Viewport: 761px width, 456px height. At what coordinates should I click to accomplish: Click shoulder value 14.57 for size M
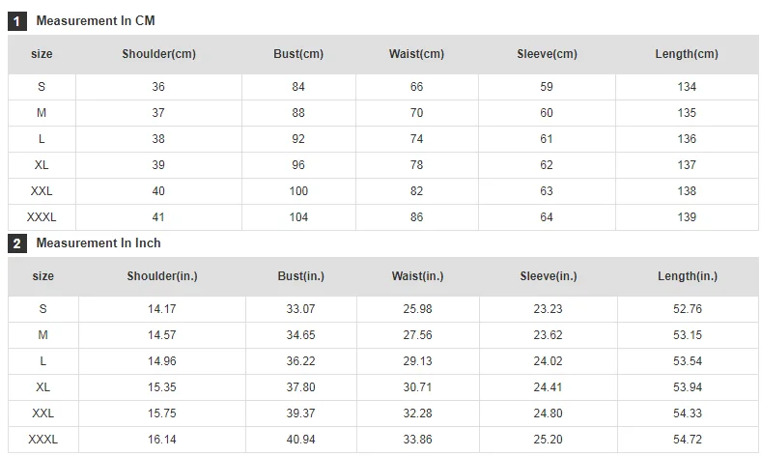[161, 335]
